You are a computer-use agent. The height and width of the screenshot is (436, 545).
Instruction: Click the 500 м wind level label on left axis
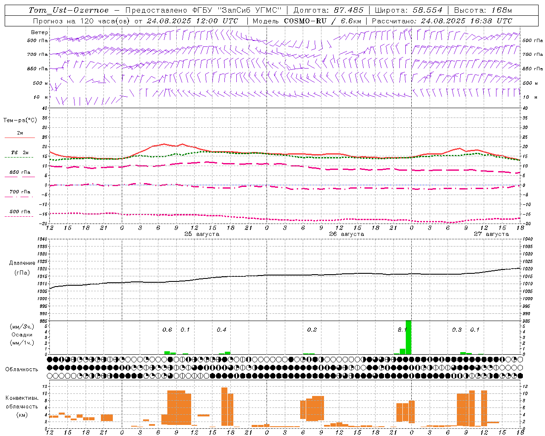pos(40,83)
